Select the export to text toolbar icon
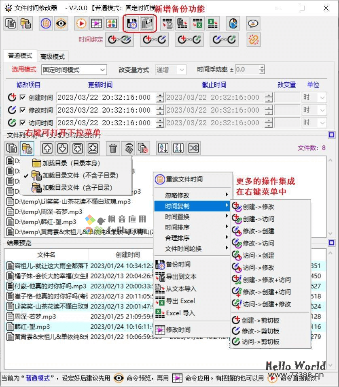This screenshot has height=387, width=339. pos(167,24)
